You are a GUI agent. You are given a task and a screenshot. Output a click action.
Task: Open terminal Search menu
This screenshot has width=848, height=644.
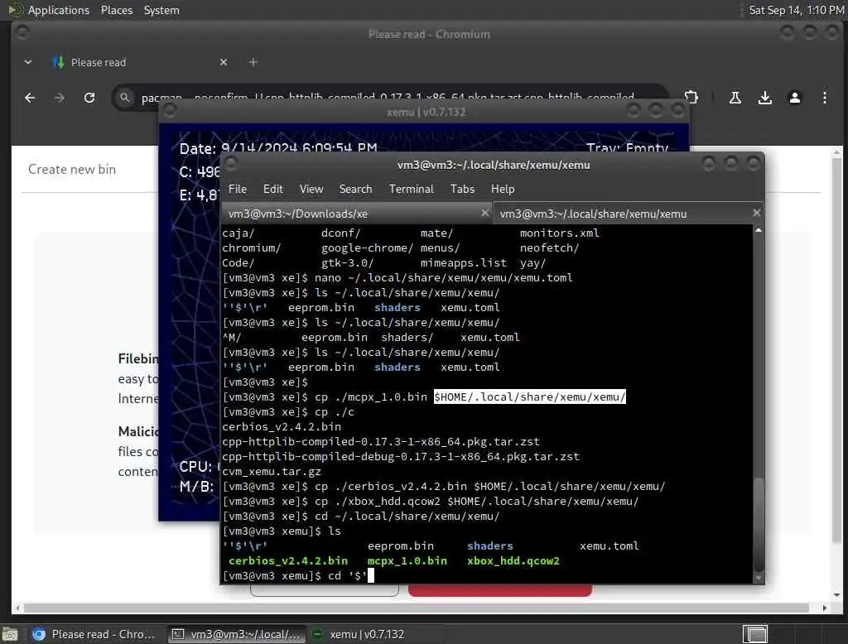pyautogui.click(x=355, y=190)
